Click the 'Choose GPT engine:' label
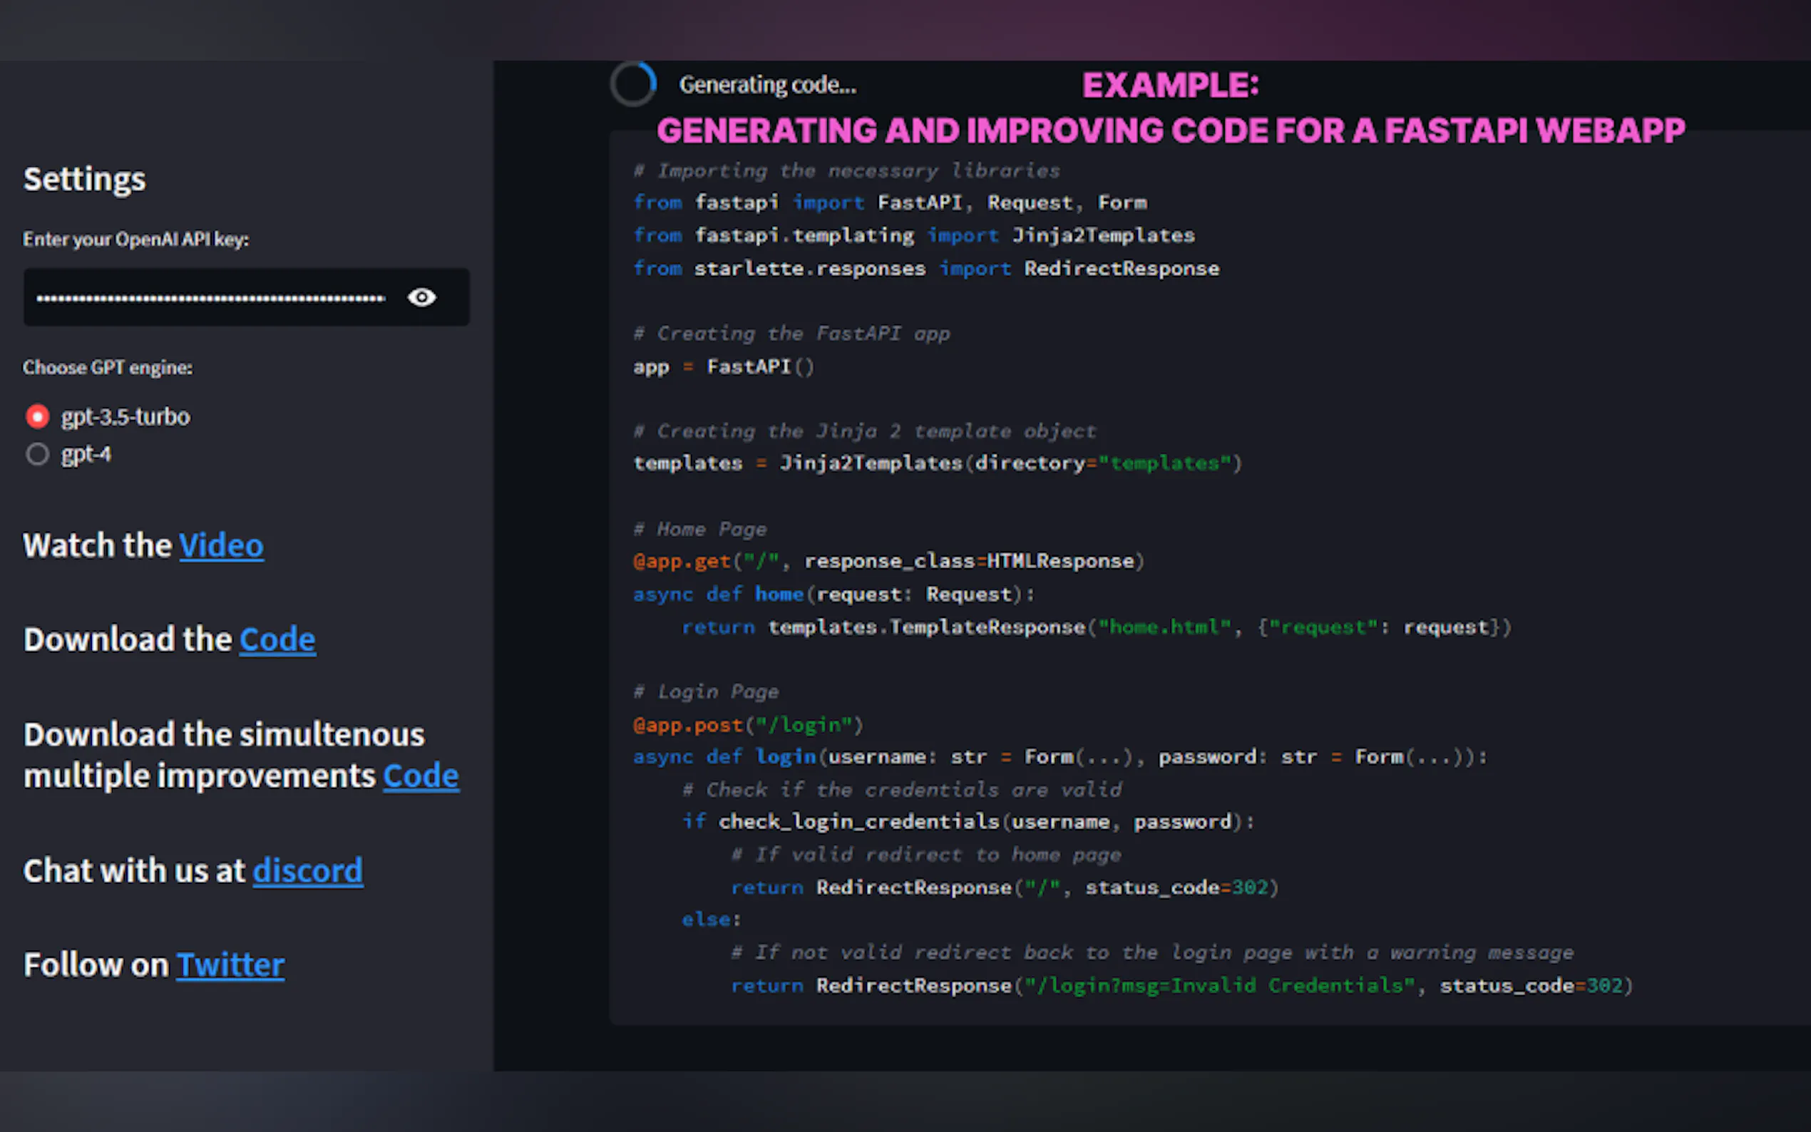This screenshot has height=1132, width=1811. point(108,368)
